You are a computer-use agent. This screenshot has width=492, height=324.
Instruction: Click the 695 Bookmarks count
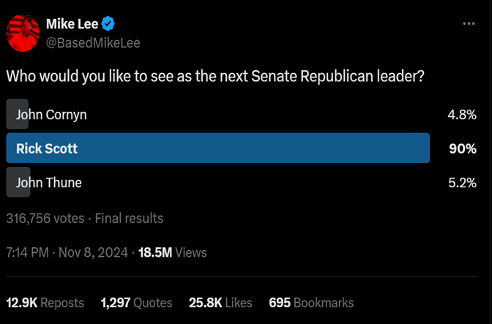coord(311,302)
